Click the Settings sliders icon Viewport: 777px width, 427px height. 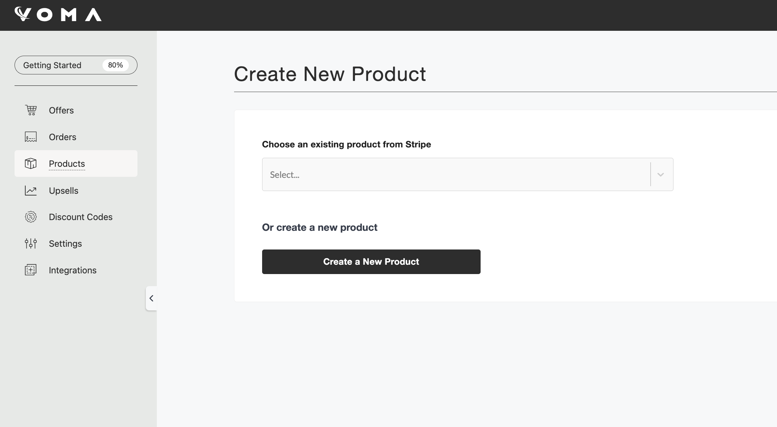tap(31, 244)
